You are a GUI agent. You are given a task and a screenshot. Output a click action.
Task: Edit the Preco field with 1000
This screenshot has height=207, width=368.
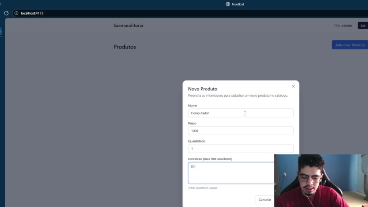(241, 131)
